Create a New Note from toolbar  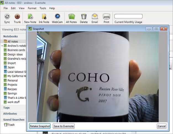[30, 16]
